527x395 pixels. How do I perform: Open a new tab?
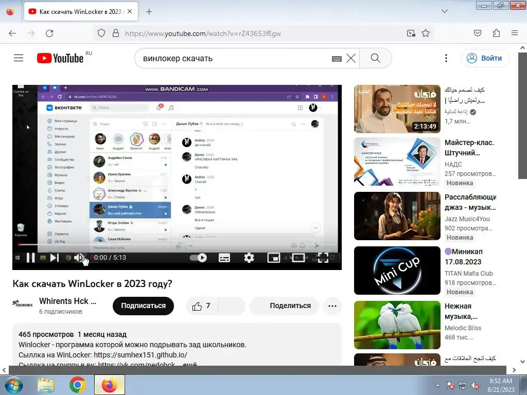click(149, 12)
